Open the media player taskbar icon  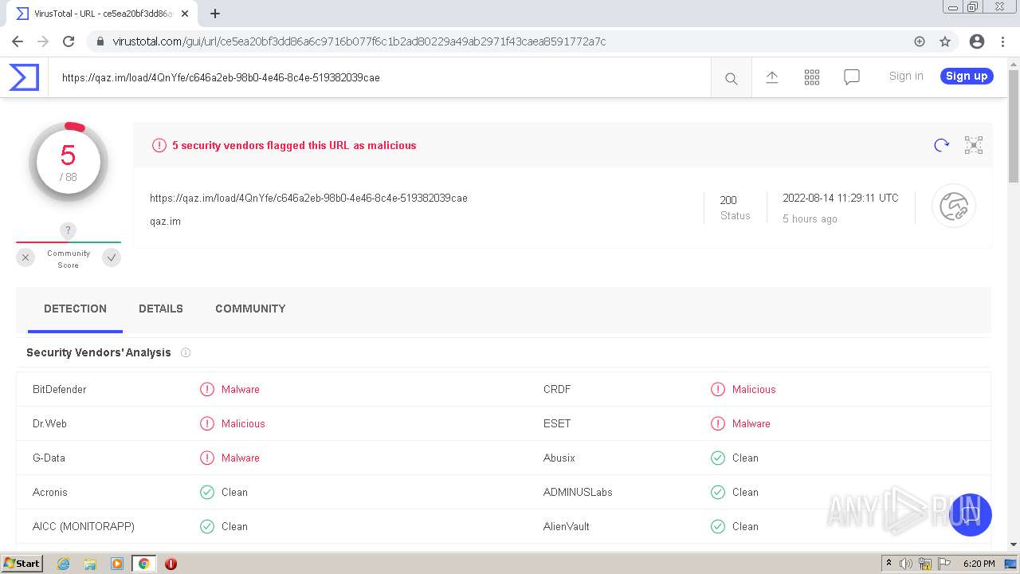[x=117, y=564]
